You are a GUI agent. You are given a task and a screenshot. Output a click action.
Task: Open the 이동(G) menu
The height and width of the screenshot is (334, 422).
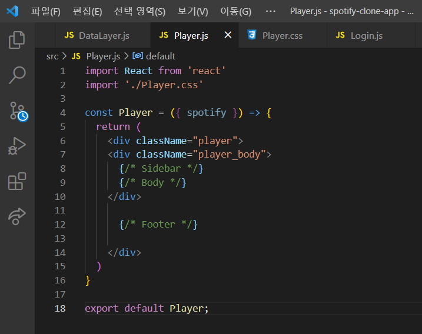[236, 11]
